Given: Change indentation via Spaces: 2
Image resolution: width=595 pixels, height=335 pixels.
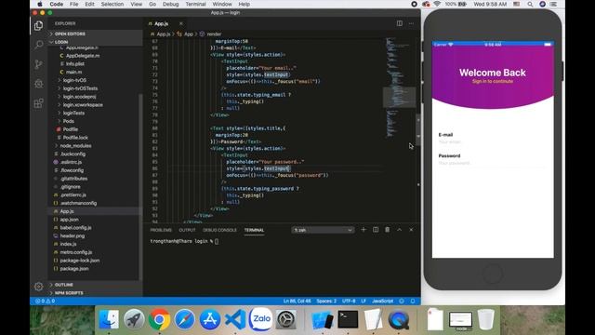Looking at the screenshot, I should (326, 301).
